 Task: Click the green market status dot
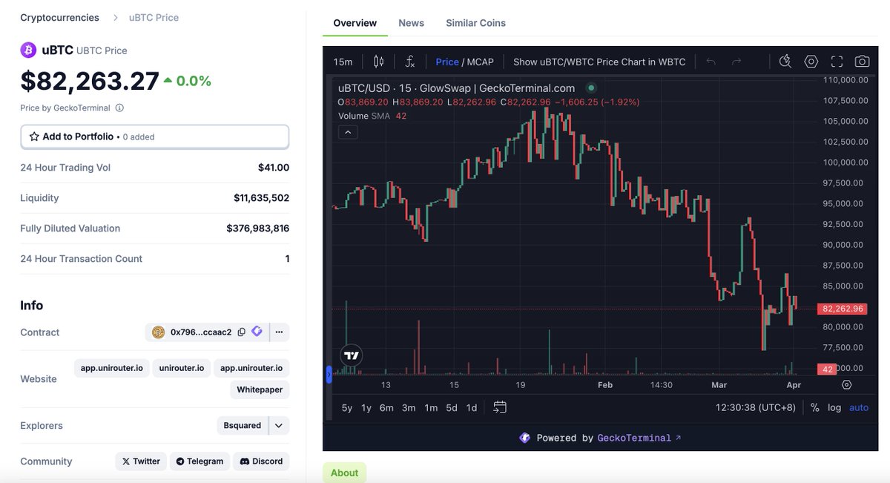click(590, 88)
